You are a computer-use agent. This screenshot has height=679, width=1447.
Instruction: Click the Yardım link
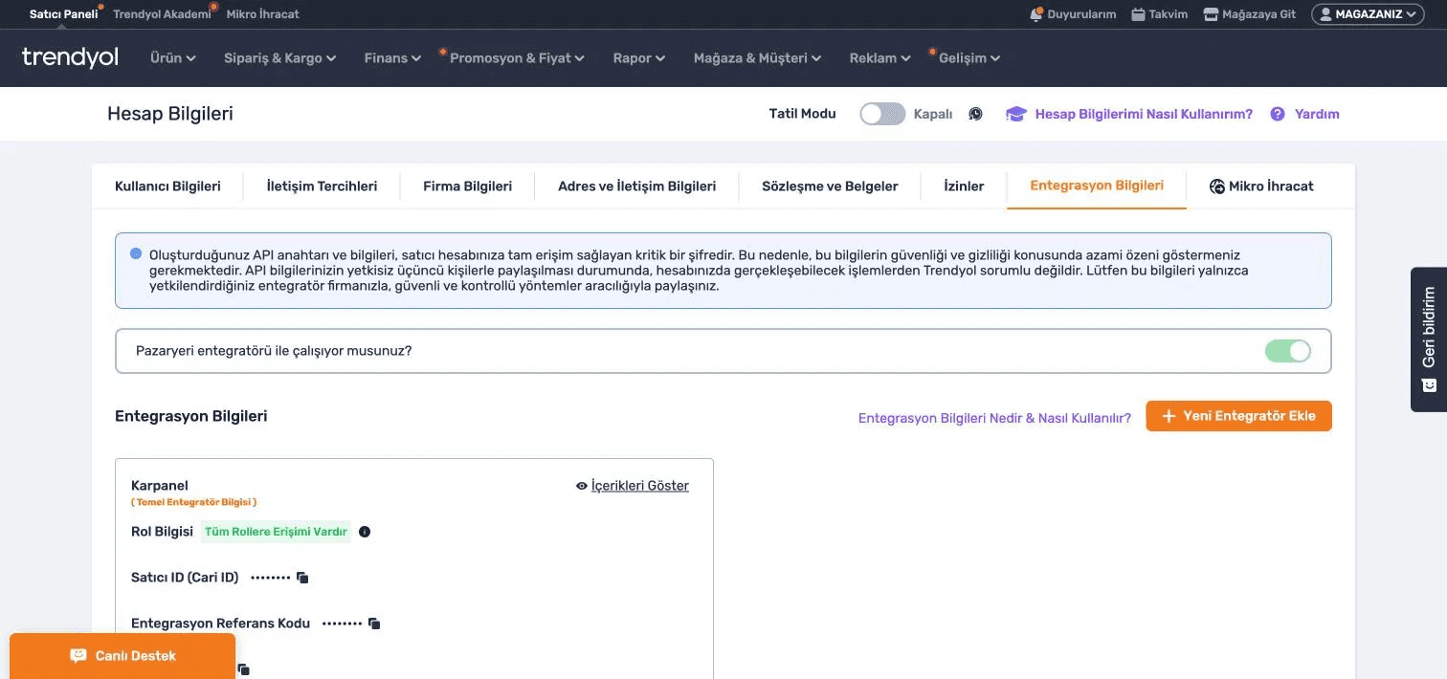click(x=1317, y=114)
